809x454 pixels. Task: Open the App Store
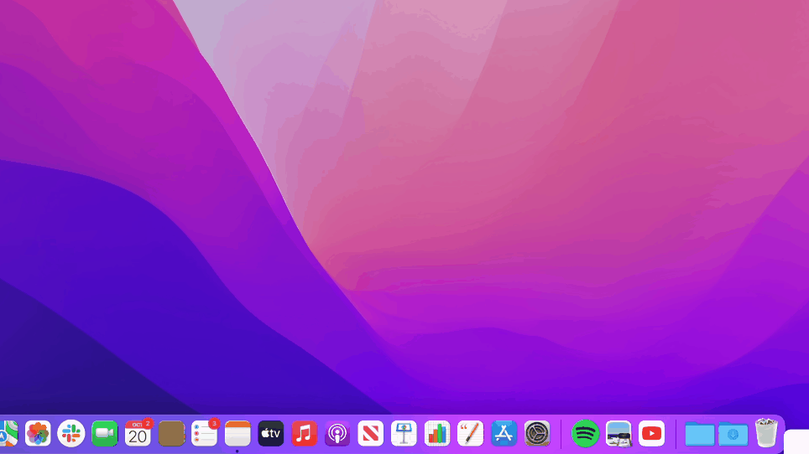pyautogui.click(x=504, y=433)
